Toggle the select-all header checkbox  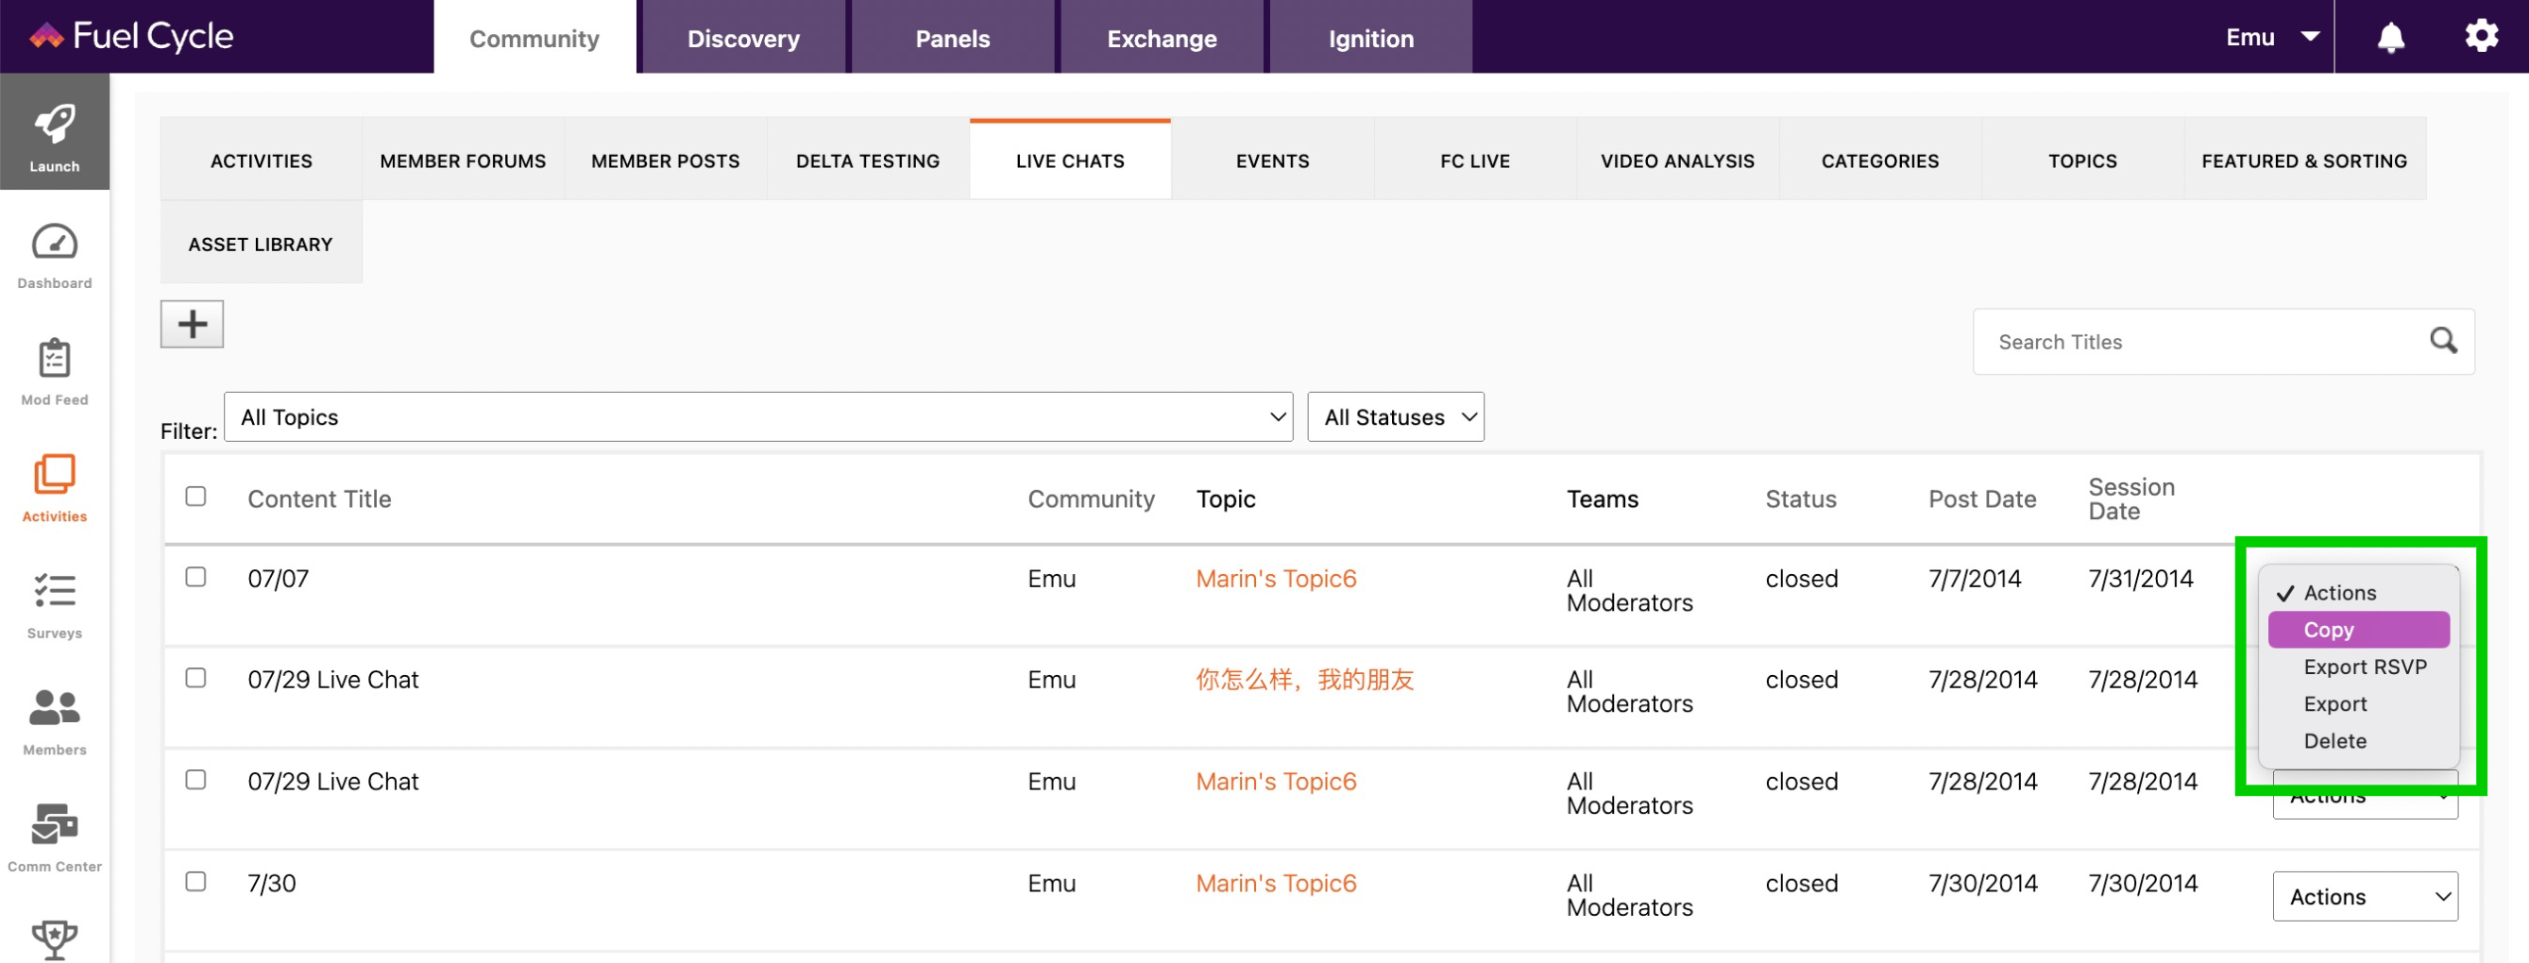pos(195,496)
